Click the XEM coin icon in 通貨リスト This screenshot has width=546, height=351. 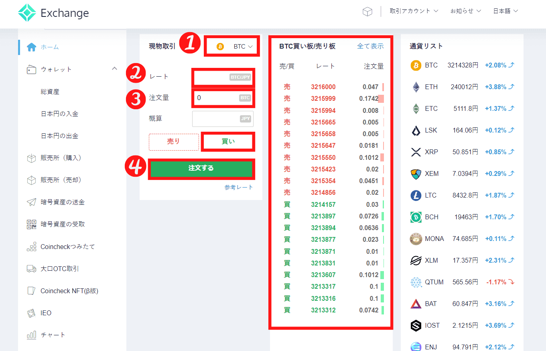point(416,173)
